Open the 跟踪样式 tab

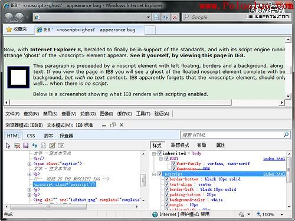point(180,145)
